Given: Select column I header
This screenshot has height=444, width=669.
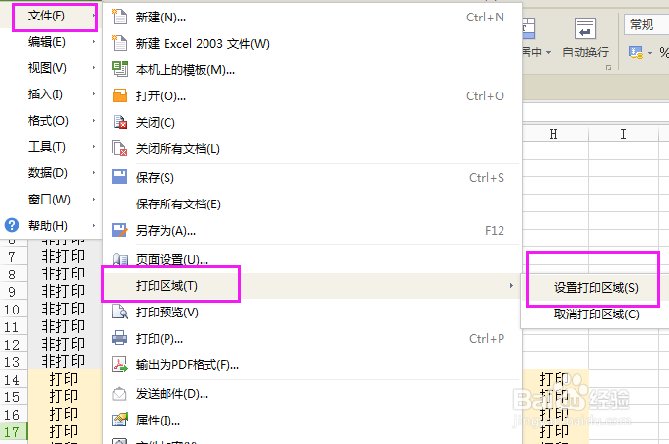Looking at the screenshot, I should tap(623, 134).
